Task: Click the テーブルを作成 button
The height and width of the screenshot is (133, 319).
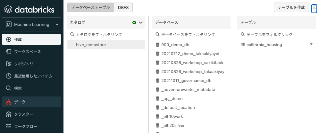Action: (291, 7)
